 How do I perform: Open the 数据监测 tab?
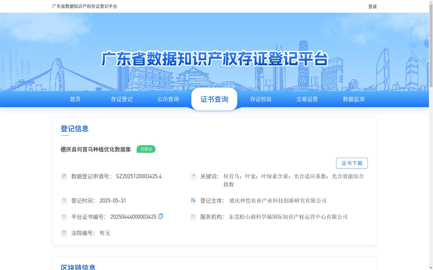tap(354, 99)
